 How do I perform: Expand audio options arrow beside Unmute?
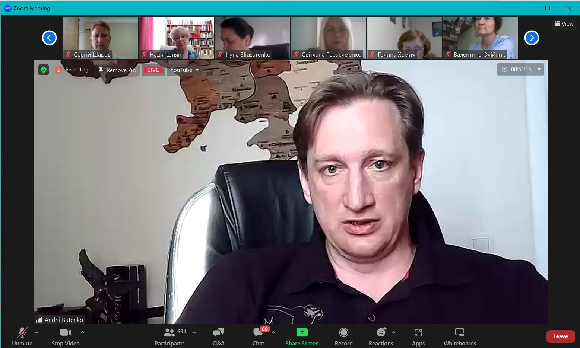click(x=37, y=332)
